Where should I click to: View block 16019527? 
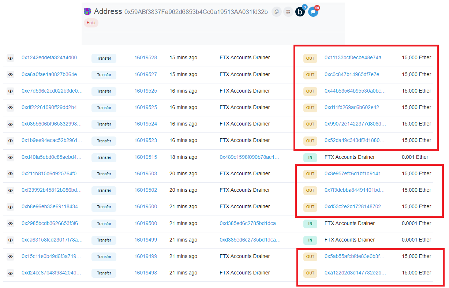click(x=146, y=74)
